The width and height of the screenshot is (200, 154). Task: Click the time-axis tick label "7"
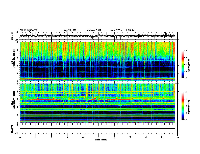pos(130,137)
